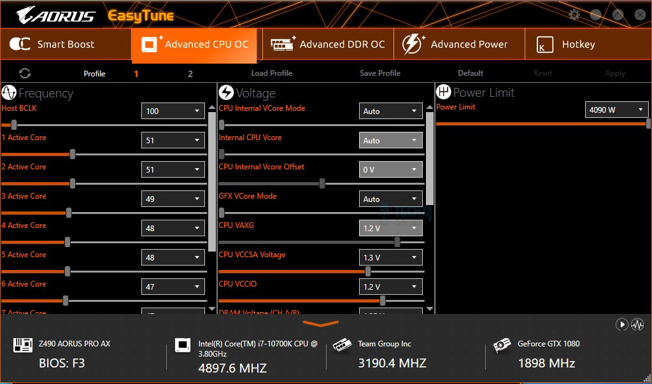Open the settings gear icon
Image resolution: width=652 pixels, height=384 pixels.
574,15
